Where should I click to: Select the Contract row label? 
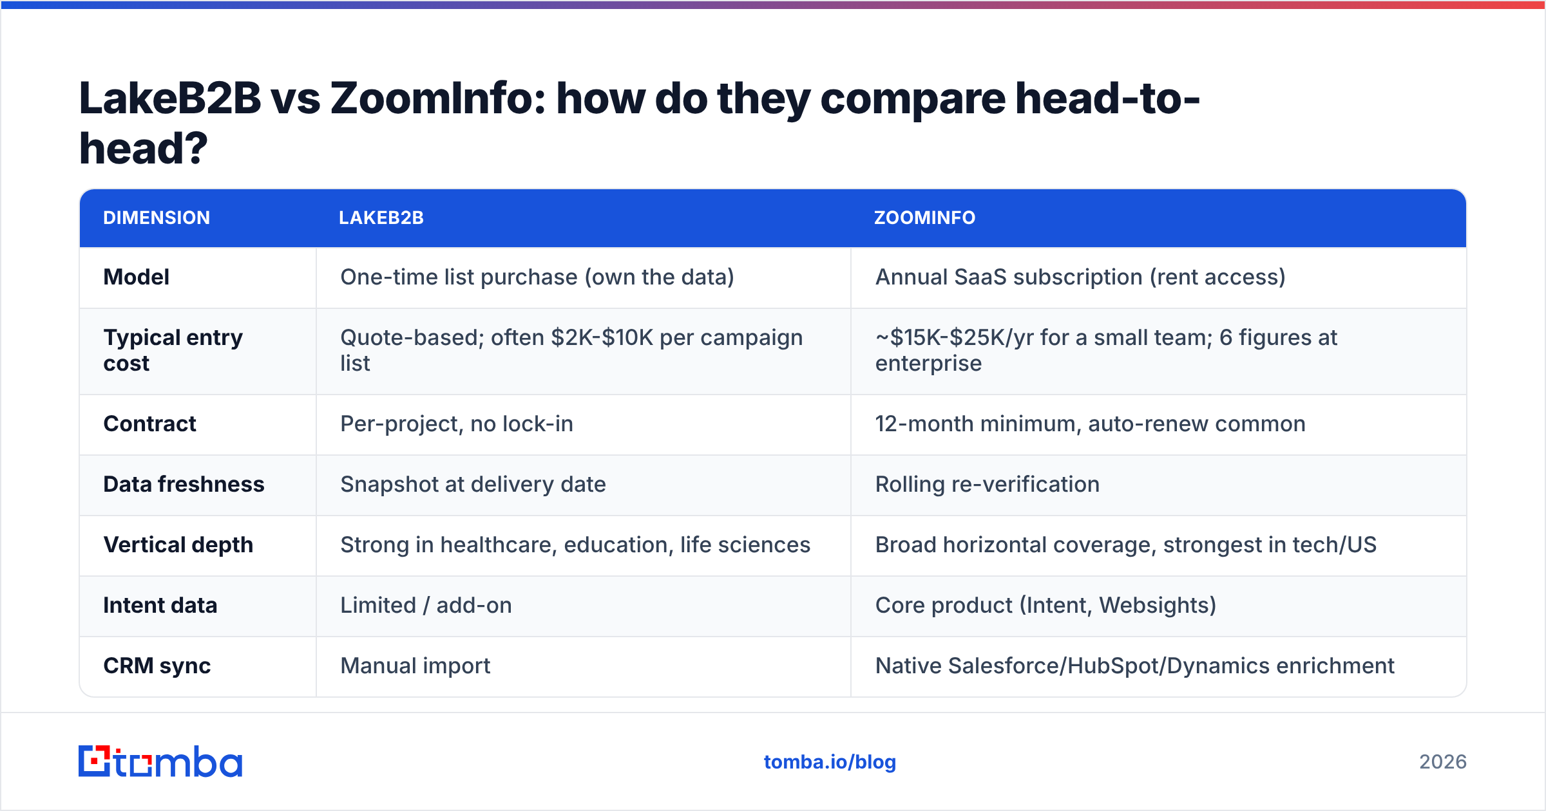pos(150,424)
